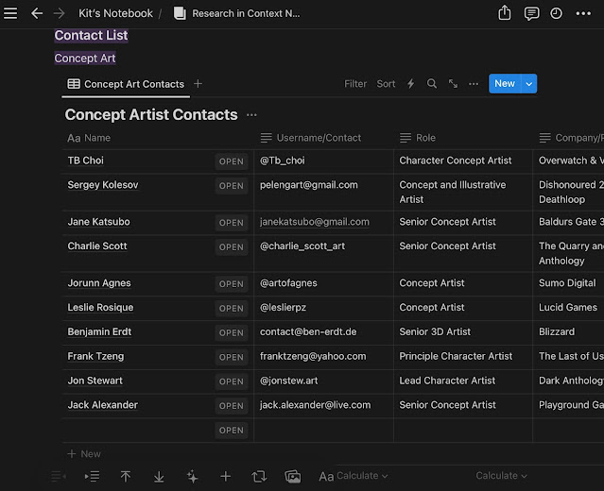Open the share icon in top bar
The height and width of the screenshot is (491, 604).
coord(504,13)
